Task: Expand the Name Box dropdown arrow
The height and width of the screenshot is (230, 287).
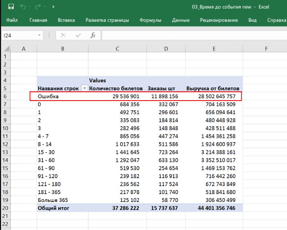Action: pyautogui.click(x=39, y=35)
